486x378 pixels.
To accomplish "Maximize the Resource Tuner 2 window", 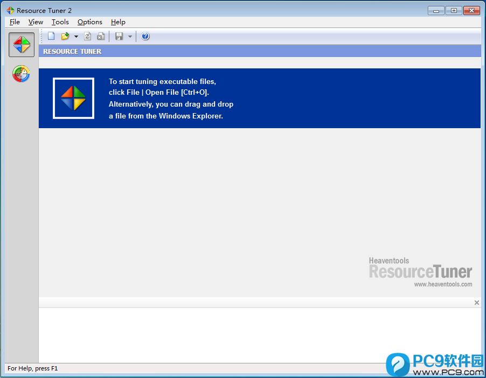I will 454,11.
